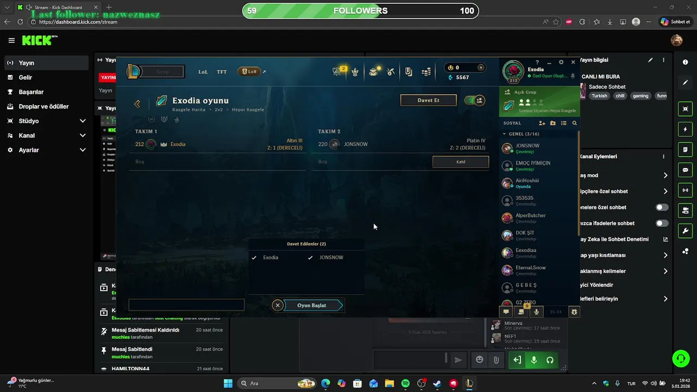Toggle the 'ifadelerle sohbet' switch
Image resolution: width=697 pixels, height=392 pixels.
662,223
